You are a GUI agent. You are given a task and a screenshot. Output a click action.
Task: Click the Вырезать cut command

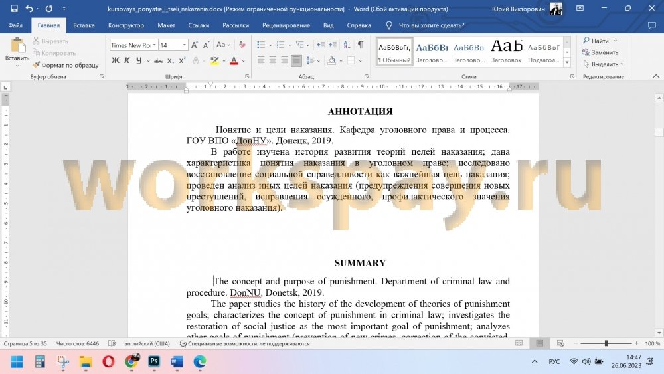[50, 41]
